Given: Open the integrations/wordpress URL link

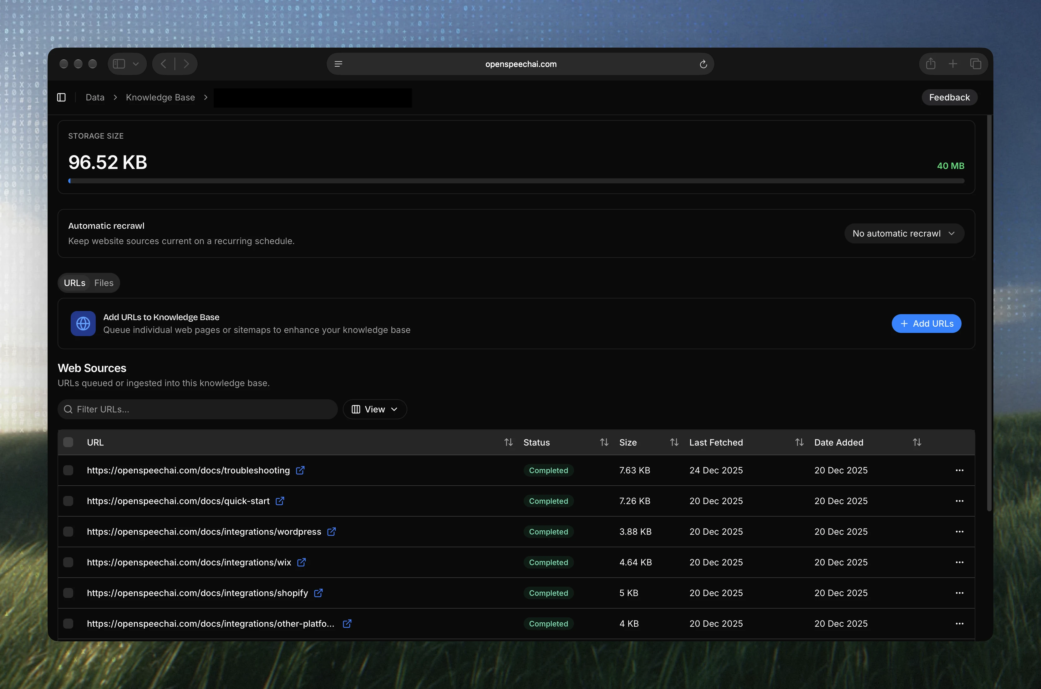Looking at the screenshot, I should [204, 532].
